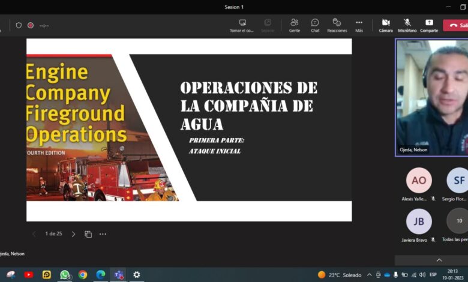Open the meeting Chat panel
This screenshot has width=468, height=282.
click(x=315, y=25)
